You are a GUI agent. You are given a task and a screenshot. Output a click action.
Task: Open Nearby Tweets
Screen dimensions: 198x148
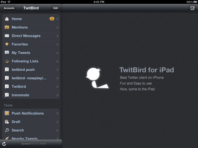click(x=31, y=137)
